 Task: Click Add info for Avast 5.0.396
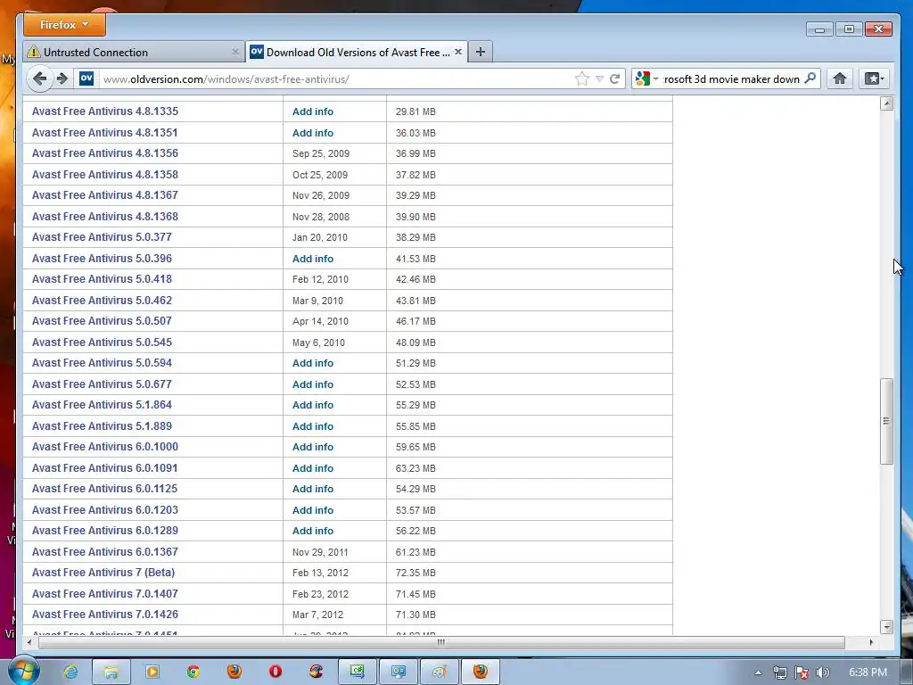[313, 259]
